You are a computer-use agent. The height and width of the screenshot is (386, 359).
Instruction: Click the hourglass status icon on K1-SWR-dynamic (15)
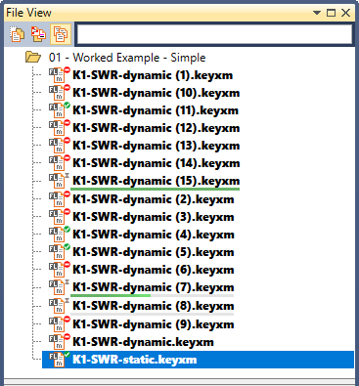[x=67, y=176]
